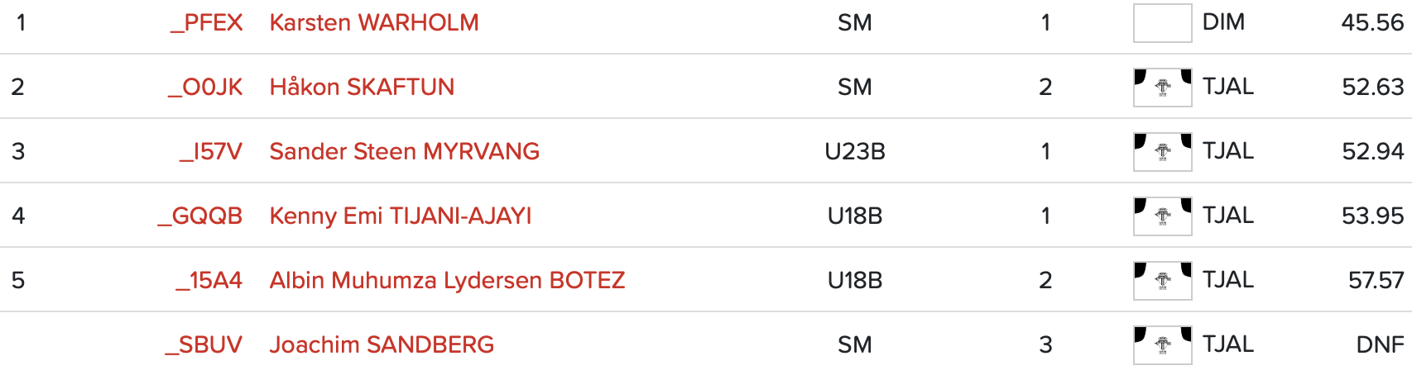Open Joachim SANDBERG athlete profile
1412x375 pixels.
tap(382, 344)
